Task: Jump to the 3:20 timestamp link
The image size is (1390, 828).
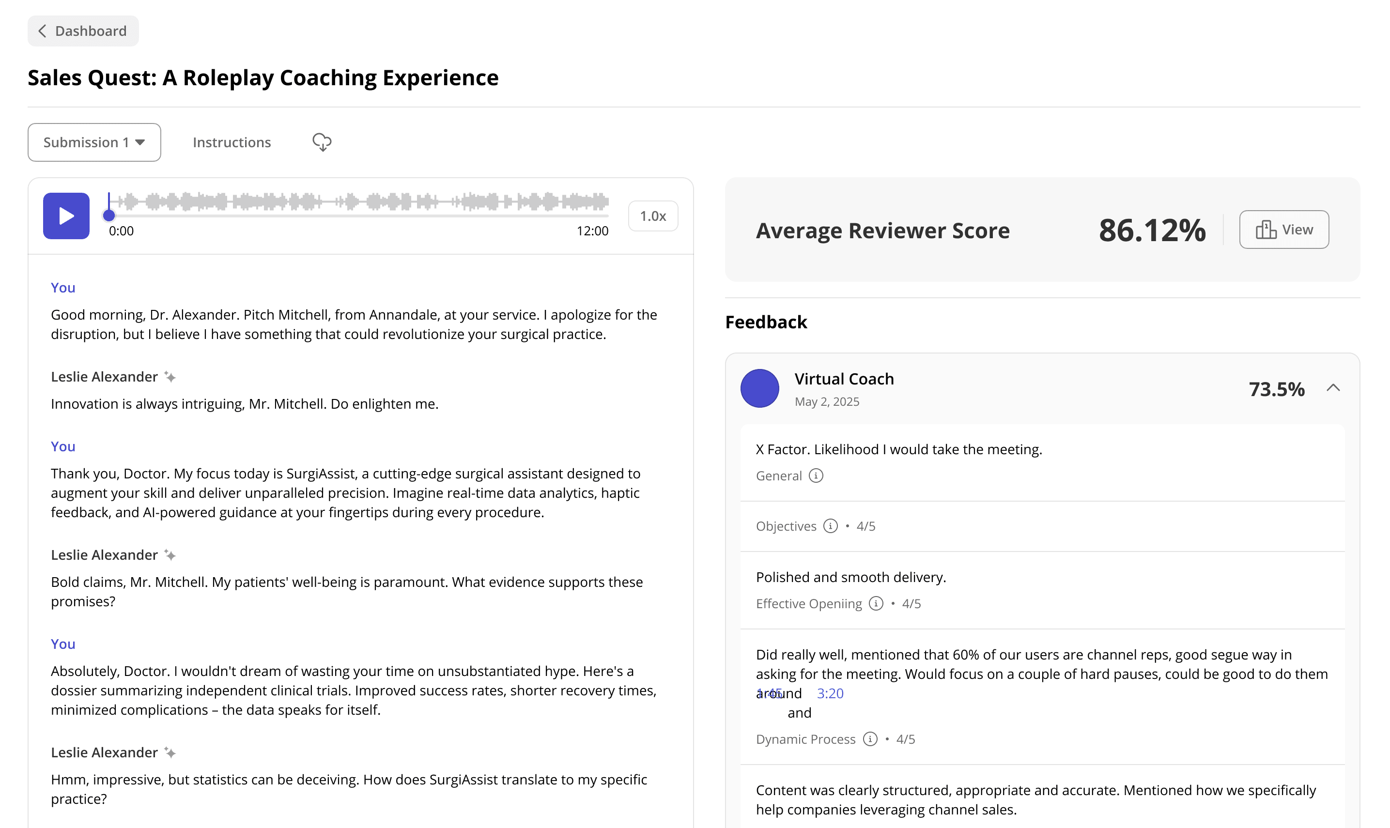Action: (x=830, y=693)
